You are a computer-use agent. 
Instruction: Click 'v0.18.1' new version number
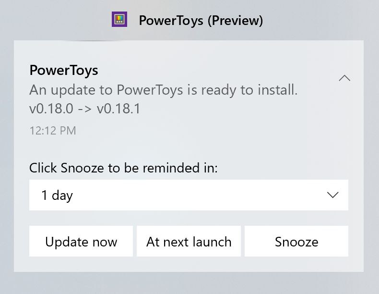point(118,108)
